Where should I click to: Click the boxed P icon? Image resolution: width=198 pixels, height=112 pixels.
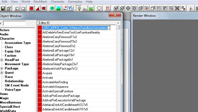click(165, 9)
